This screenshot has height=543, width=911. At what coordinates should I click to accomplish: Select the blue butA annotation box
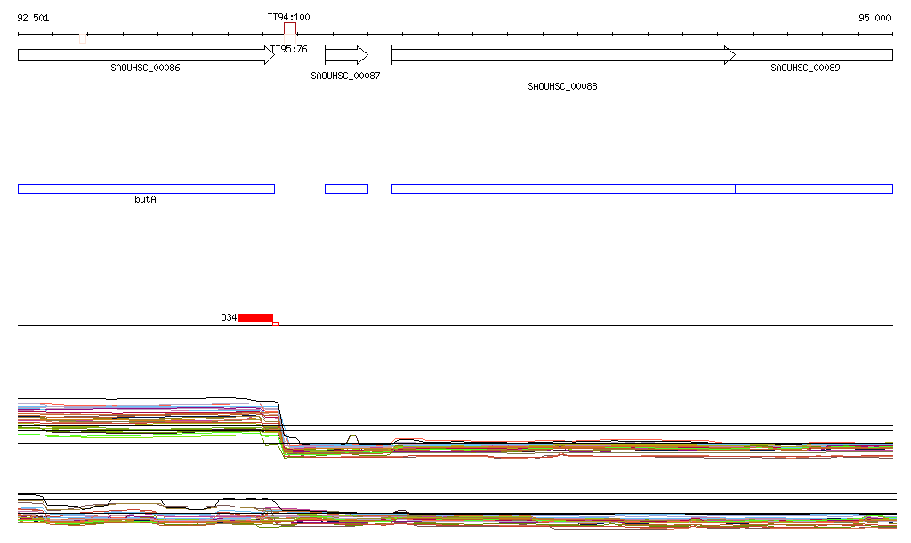(x=147, y=189)
